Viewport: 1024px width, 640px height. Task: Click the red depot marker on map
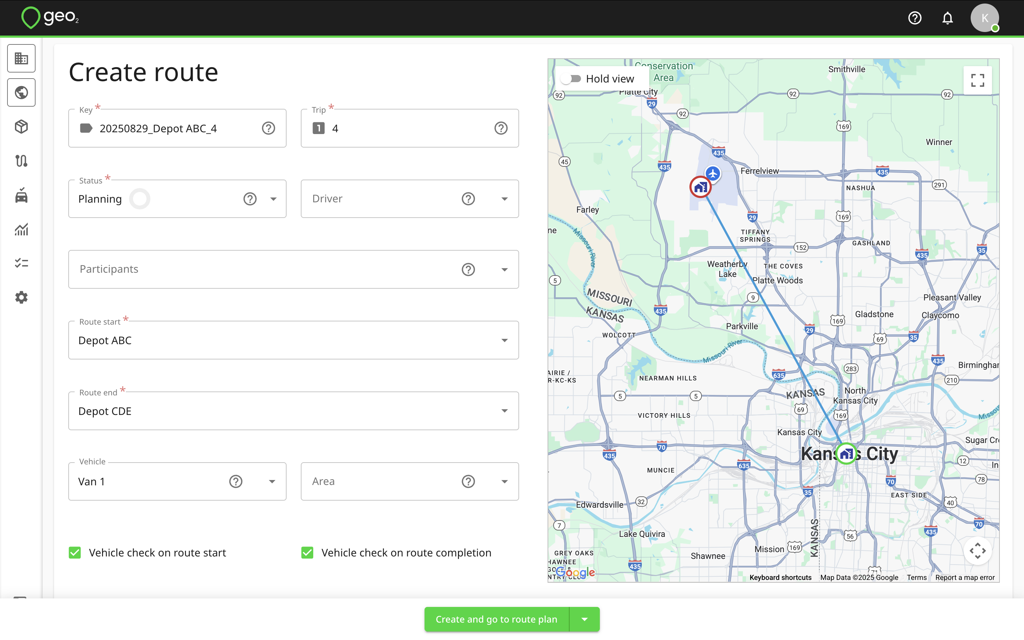click(700, 187)
